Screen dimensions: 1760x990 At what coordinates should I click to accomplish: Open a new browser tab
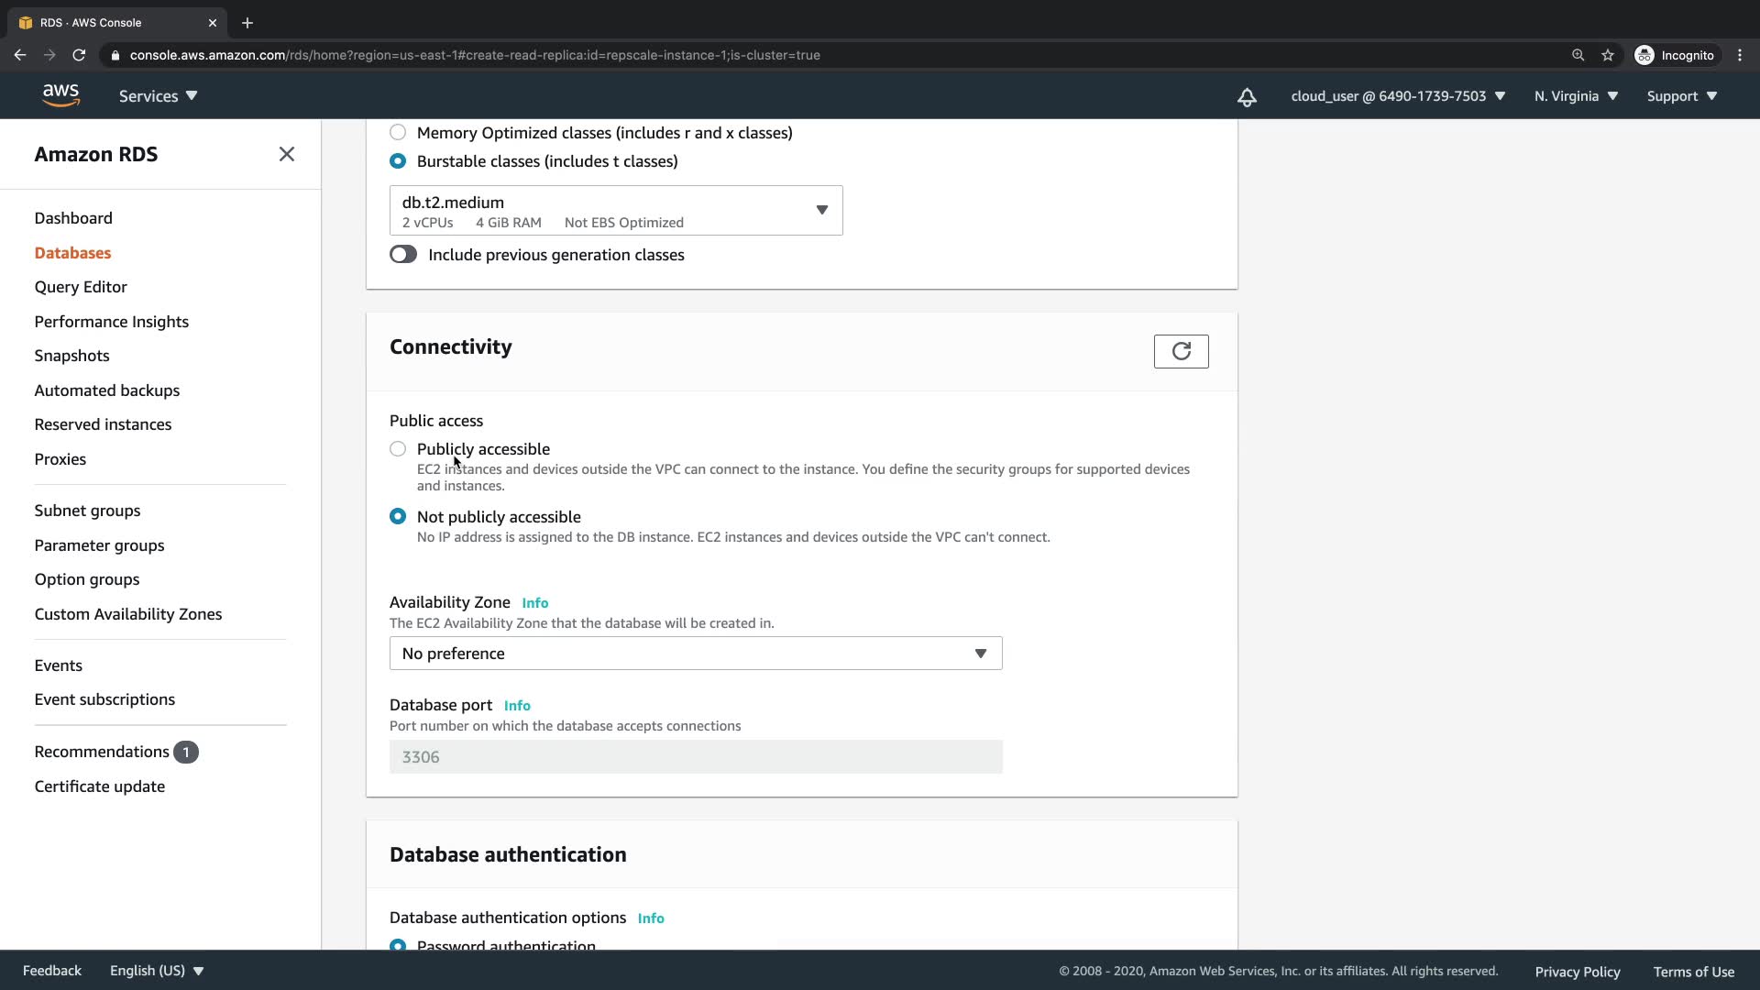[x=247, y=23]
